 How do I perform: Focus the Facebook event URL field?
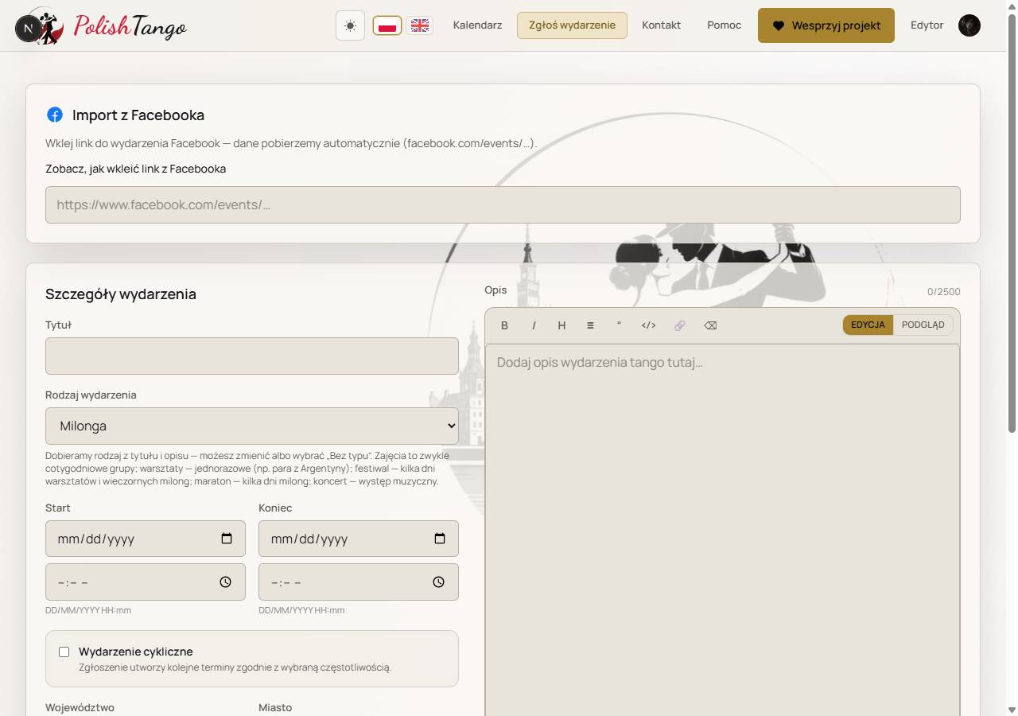coord(503,204)
